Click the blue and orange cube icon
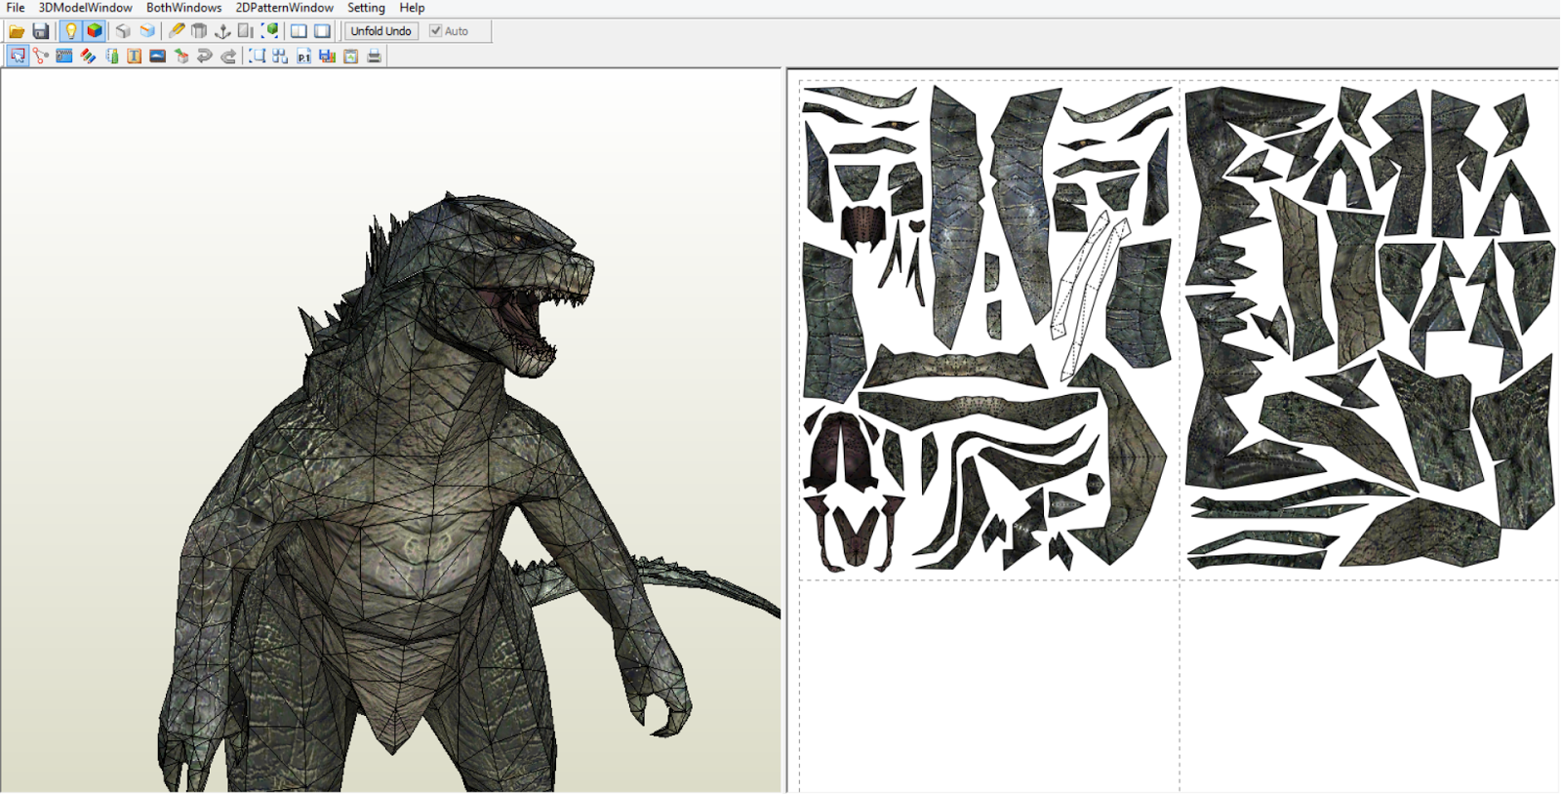This screenshot has height=794, width=1561. point(146,31)
